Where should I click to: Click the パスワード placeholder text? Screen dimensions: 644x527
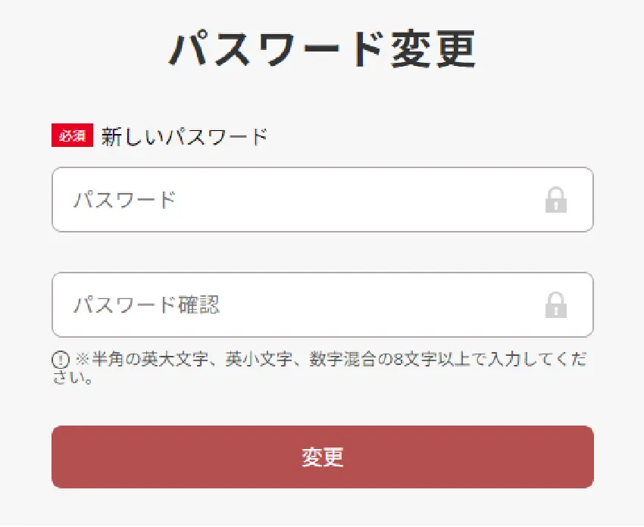(x=125, y=200)
